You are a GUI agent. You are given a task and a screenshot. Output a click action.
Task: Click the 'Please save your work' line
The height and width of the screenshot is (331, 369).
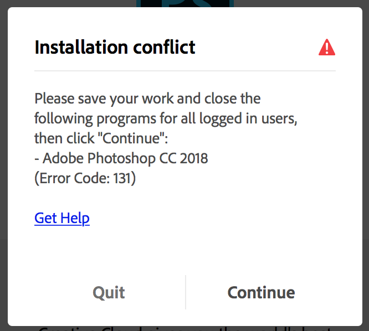(x=147, y=99)
